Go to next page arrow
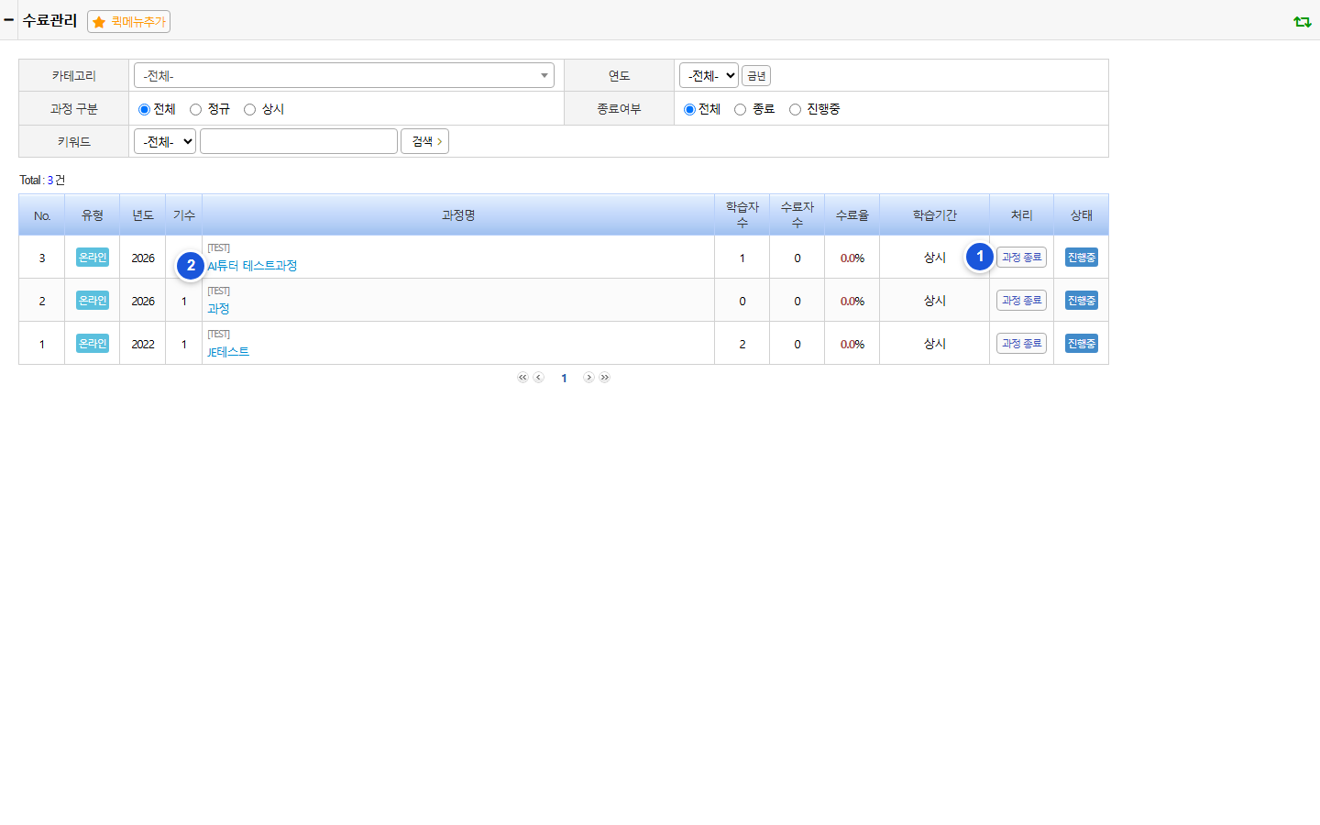This screenshot has width=1320, height=825. pos(588,378)
